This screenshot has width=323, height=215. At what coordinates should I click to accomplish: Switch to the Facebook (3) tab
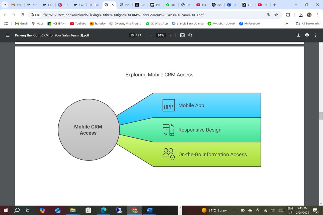232,5
